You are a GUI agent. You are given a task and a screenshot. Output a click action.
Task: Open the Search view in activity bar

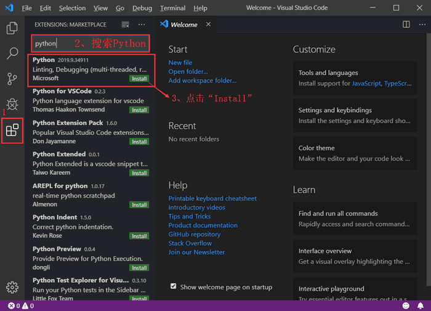12,54
